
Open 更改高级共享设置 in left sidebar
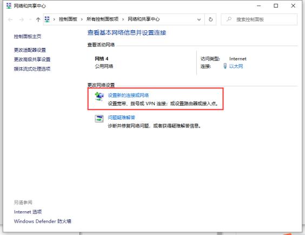[32, 59]
